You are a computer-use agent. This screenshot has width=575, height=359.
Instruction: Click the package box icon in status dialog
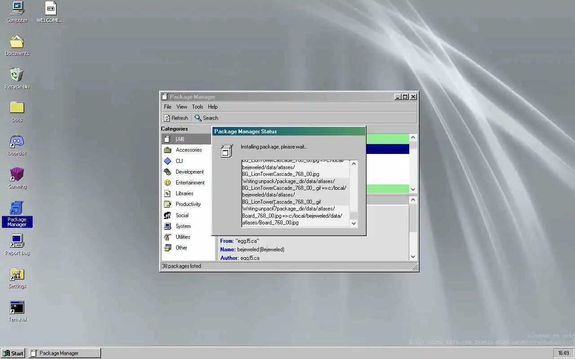(x=227, y=150)
